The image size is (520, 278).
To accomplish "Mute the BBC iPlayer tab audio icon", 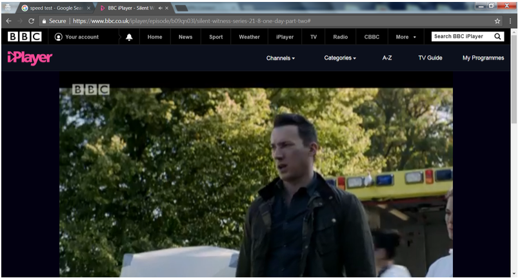I will pos(160,8).
